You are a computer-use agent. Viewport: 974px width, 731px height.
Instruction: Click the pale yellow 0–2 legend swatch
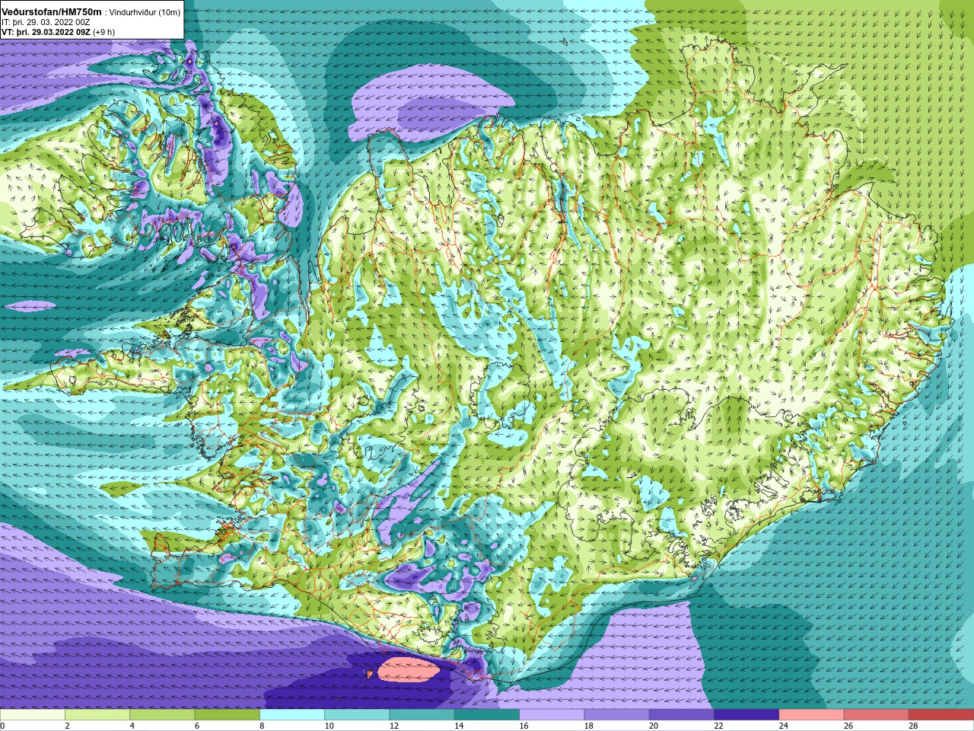click(x=33, y=715)
